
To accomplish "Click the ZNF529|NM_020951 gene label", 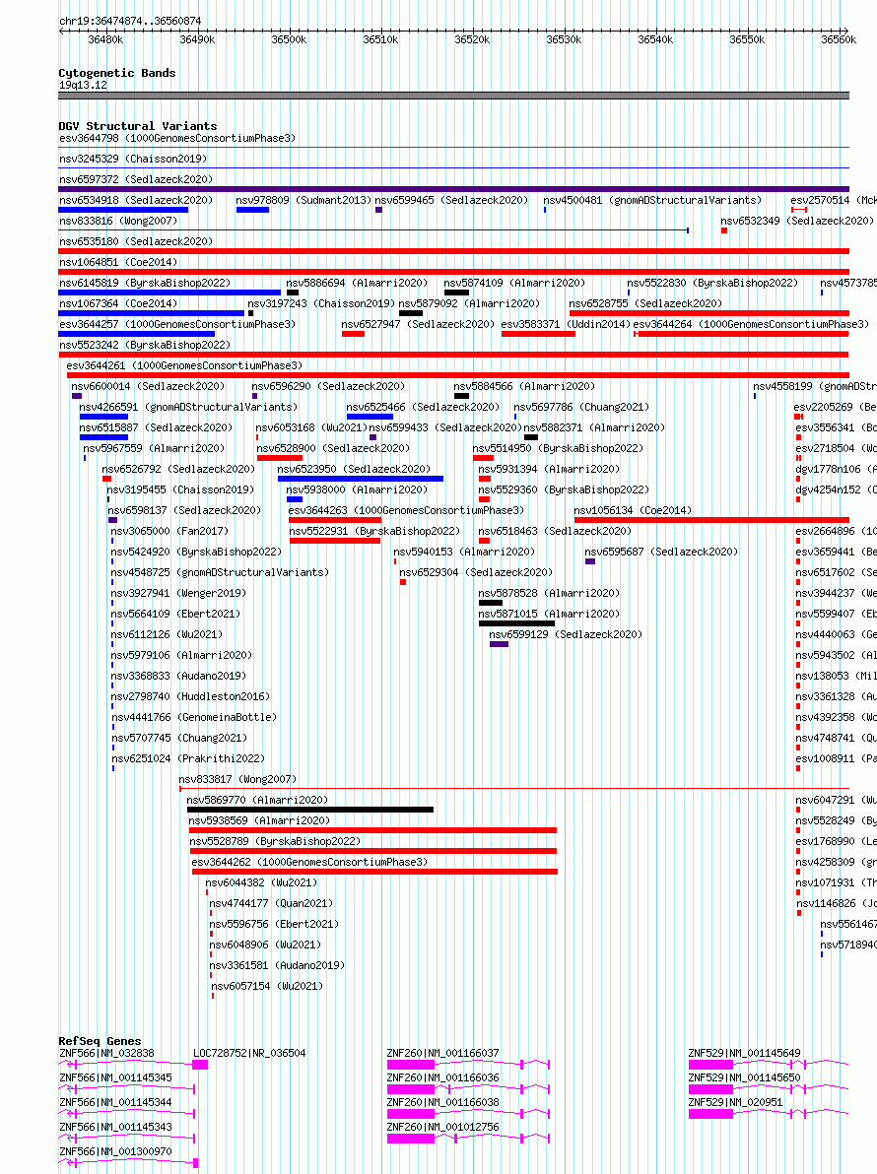I will click(735, 1102).
